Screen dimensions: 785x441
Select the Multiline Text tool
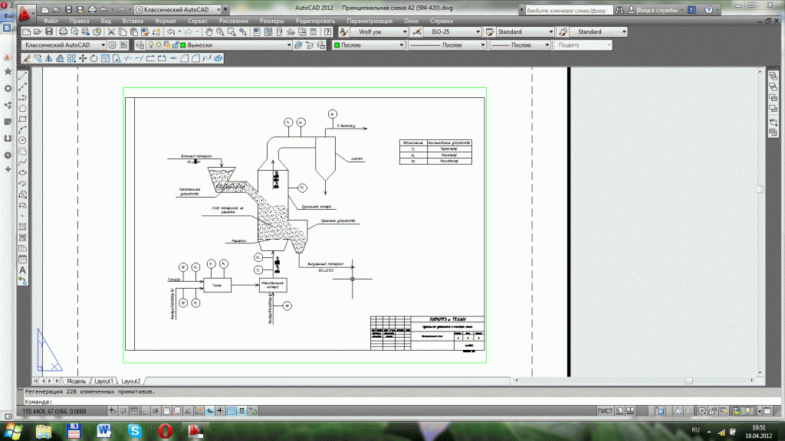(x=22, y=270)
